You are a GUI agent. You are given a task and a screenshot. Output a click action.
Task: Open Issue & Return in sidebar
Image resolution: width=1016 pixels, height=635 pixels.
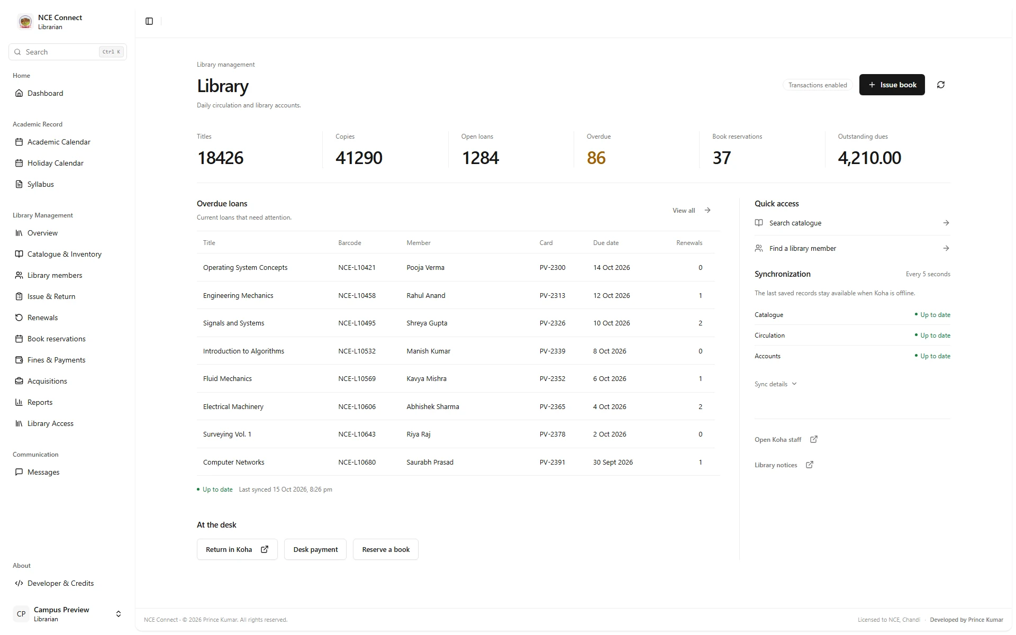68,296
